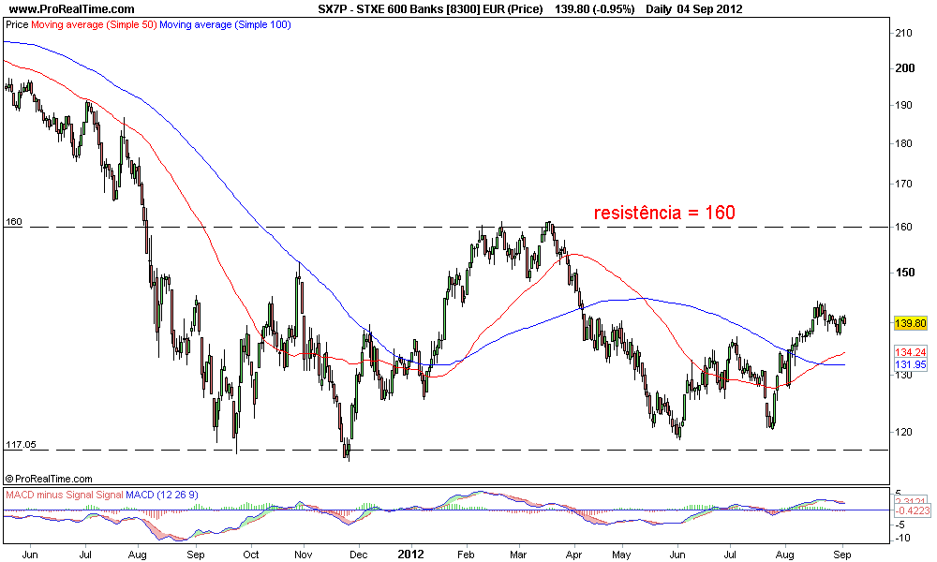Select the 139.80 (-0.95%) price readout
This screenshot has height=562, width=937.
coord(595,9)
